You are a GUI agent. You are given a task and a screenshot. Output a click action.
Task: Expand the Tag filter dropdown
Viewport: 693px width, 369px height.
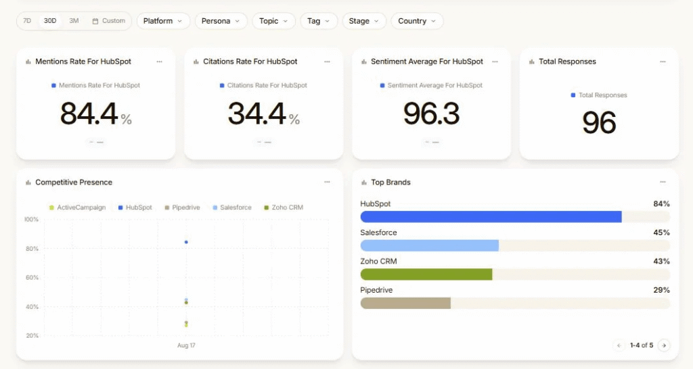tap(319, 21)
